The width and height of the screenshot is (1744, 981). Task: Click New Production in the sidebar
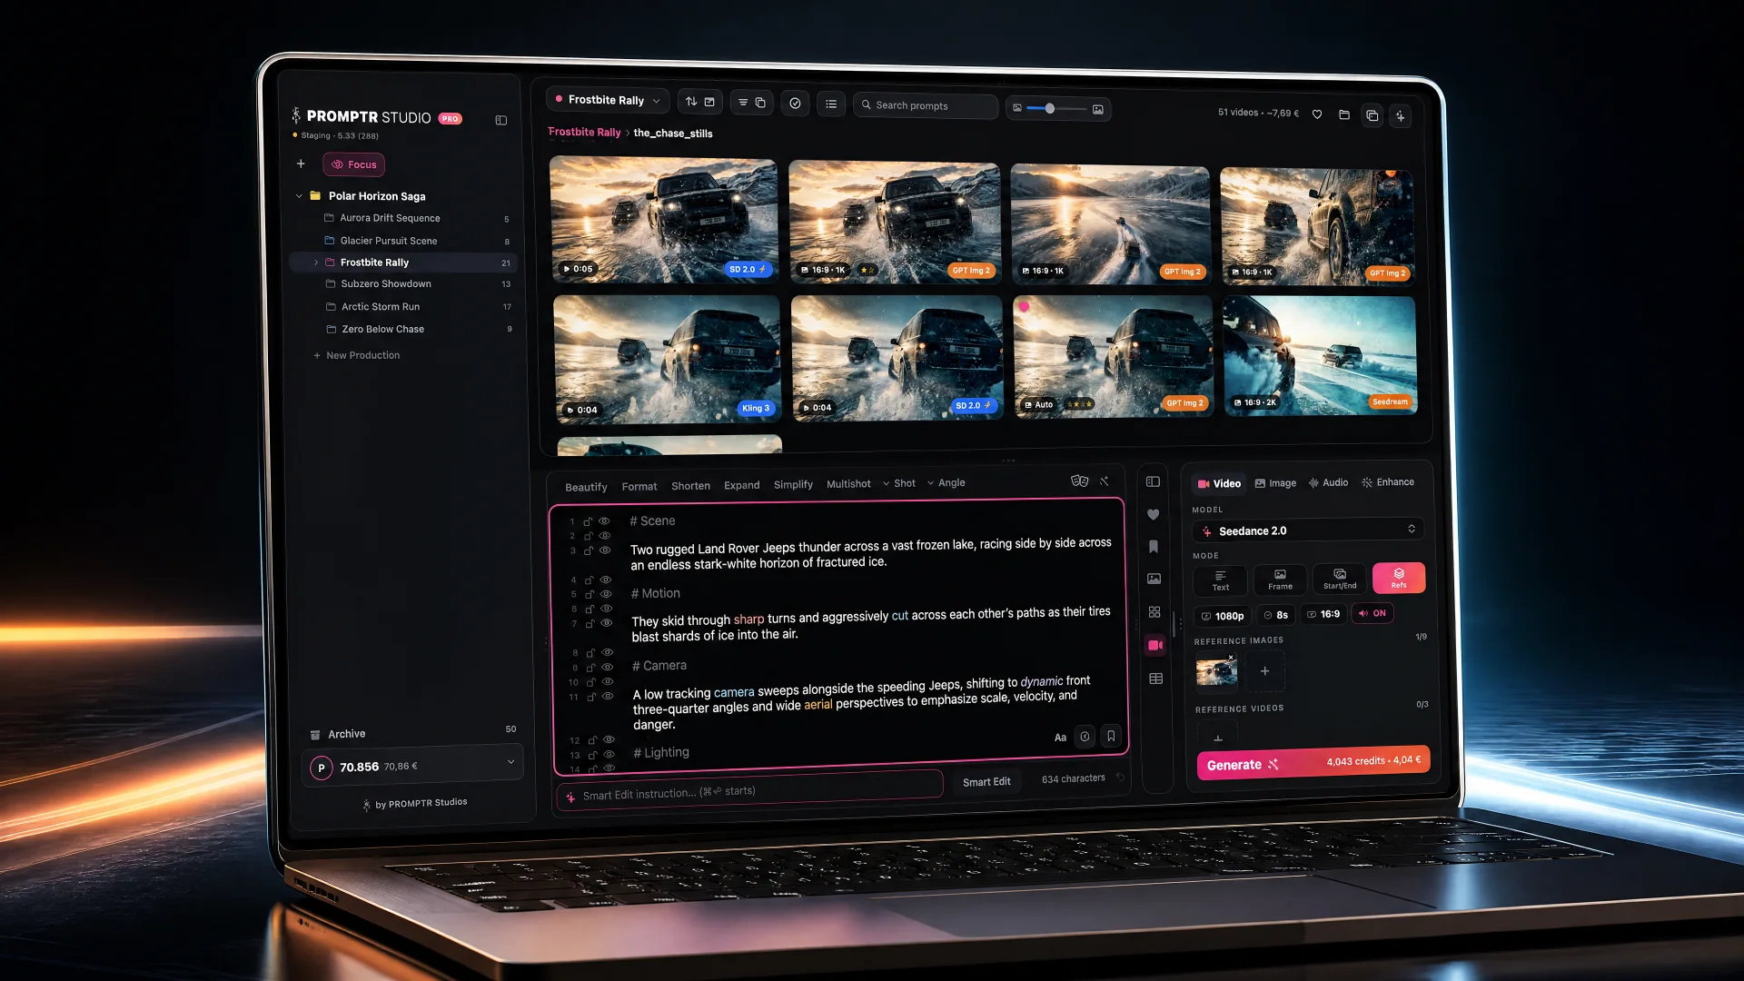[x=357, y=355]
